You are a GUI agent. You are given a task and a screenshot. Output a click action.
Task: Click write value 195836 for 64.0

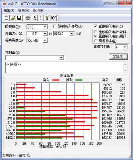tap(107, 111)
